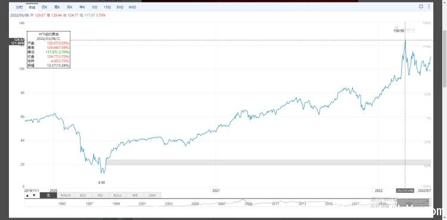Viewport: 447px width, 220px height.
Task: Click 2011 on the overview timeline
Action: pos(275,204)
